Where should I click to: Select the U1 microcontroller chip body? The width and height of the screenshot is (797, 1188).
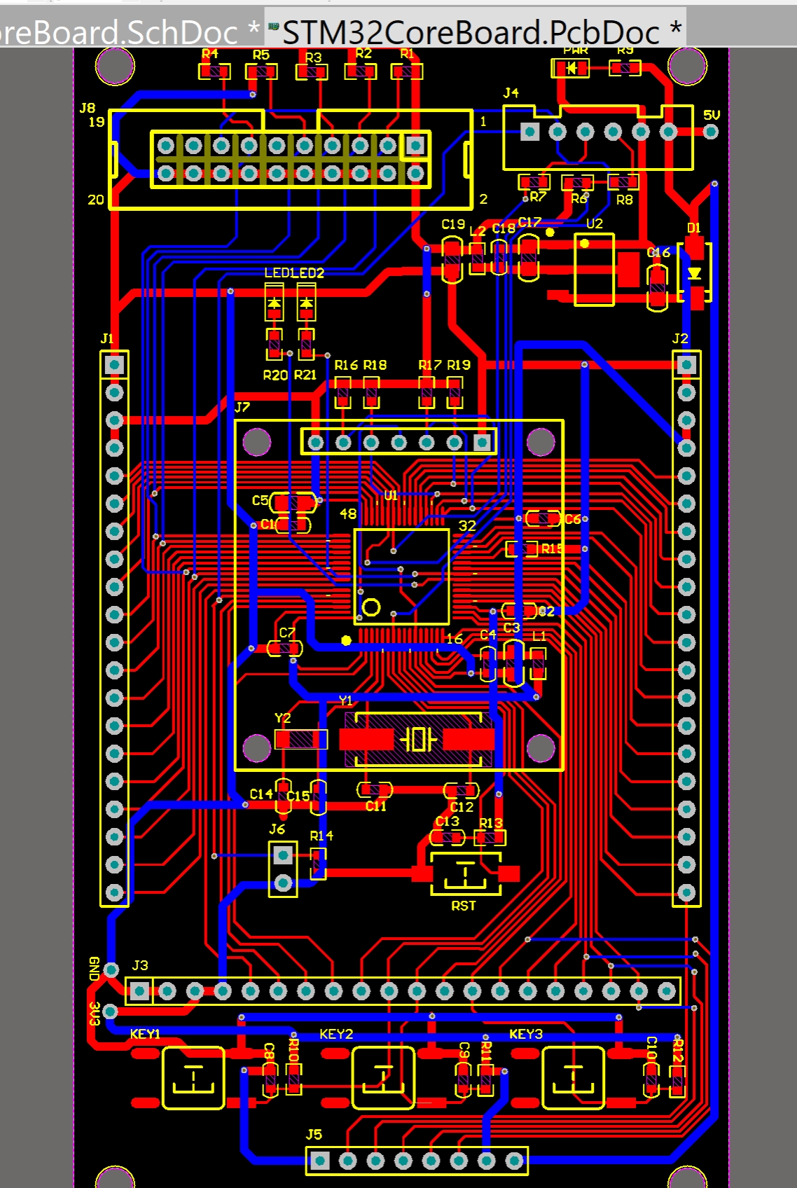tap(401, 576)
